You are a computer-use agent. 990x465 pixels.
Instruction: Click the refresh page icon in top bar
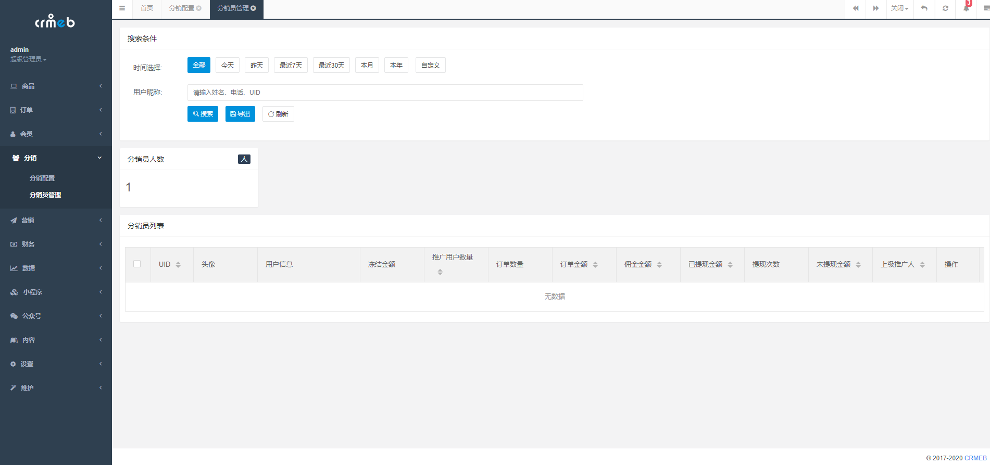click(945, 8)
